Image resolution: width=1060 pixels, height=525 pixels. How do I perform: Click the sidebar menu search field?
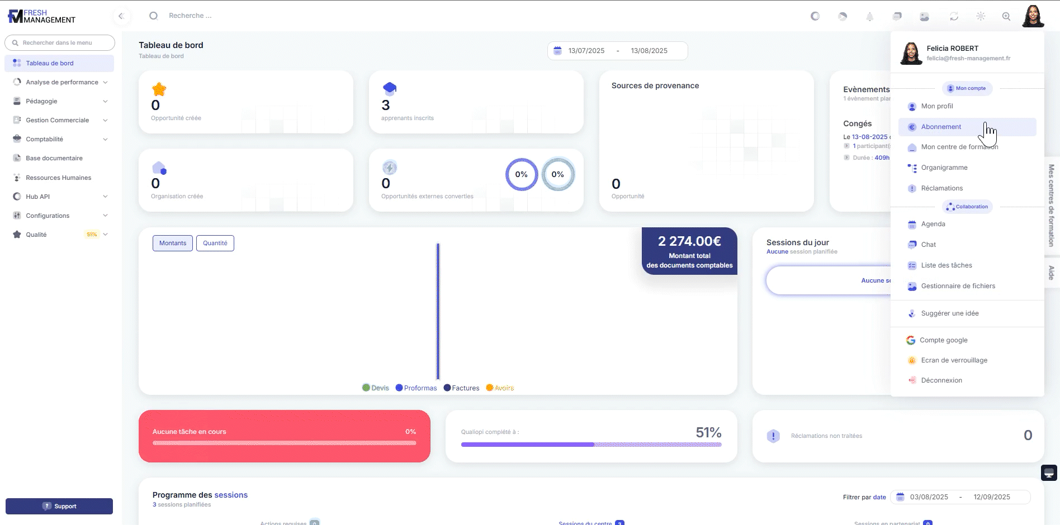pyautogui.click(x=60, y=43)
